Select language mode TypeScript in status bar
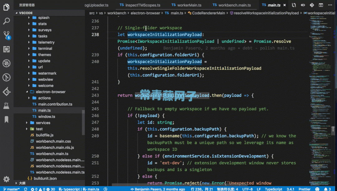 273,189
